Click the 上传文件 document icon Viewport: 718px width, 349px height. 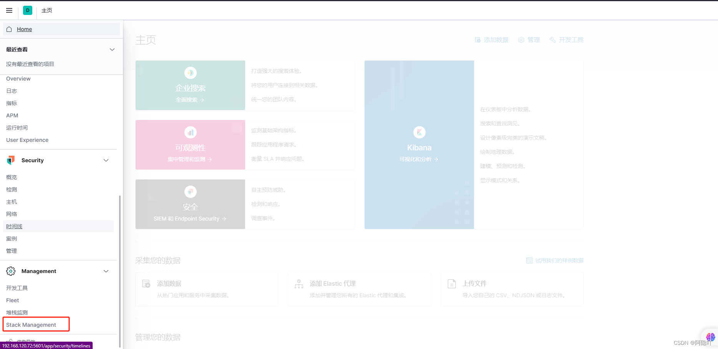[x=452, y=284]
